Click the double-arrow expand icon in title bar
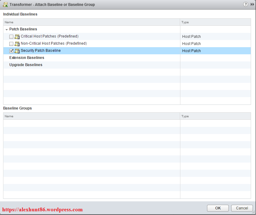This screenshot has height=215, width=256. pos(252,4)
